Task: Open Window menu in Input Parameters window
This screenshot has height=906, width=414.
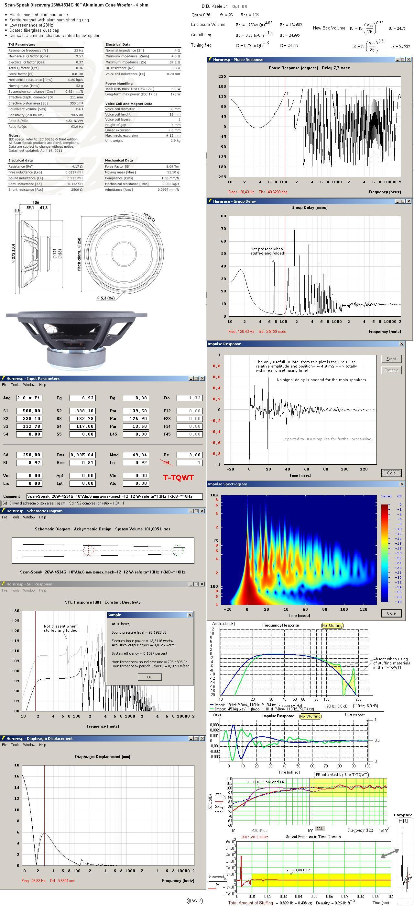Action: (x=29, y=385)
